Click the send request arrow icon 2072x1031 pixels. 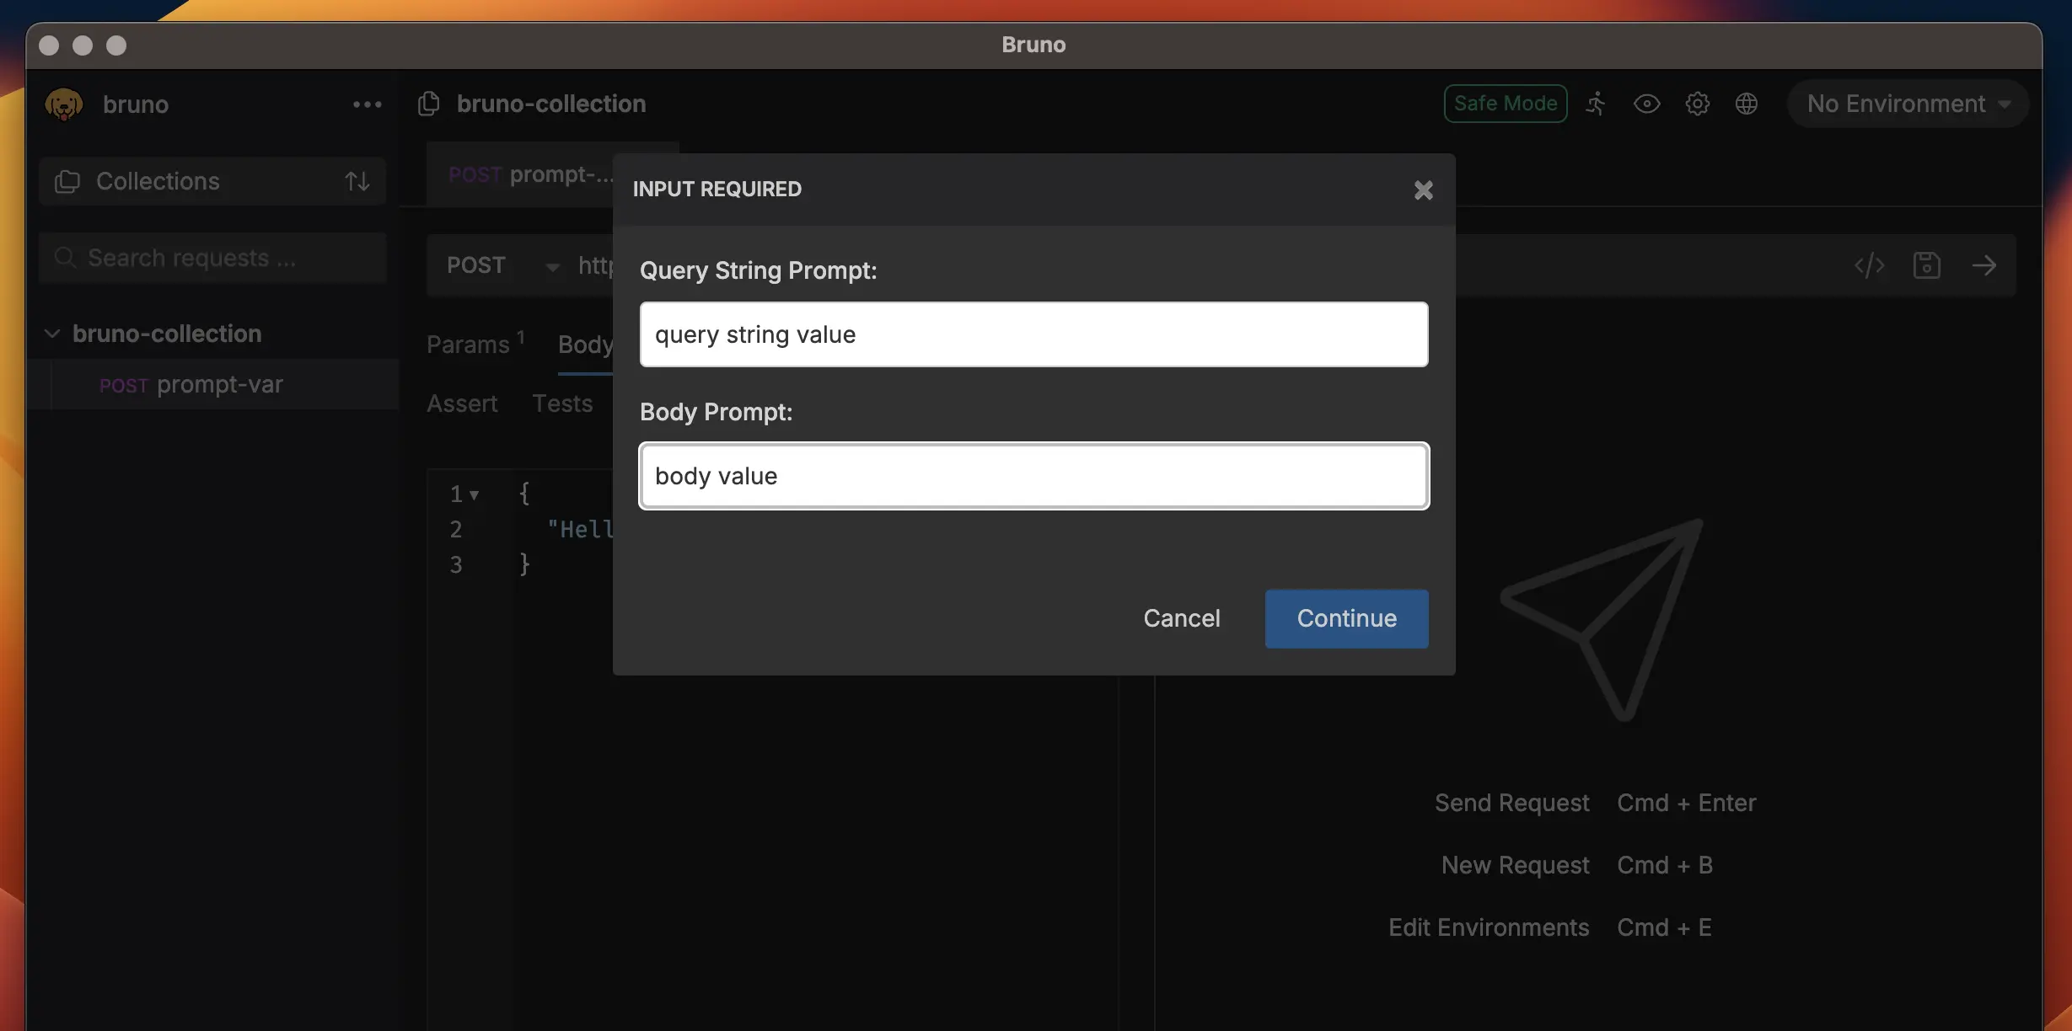pos(1983,265)
